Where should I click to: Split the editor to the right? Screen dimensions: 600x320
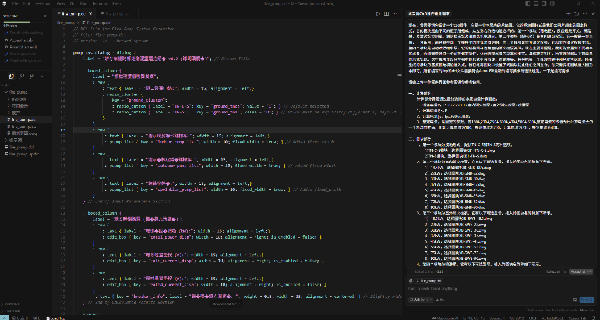click(x=387, y=13)
